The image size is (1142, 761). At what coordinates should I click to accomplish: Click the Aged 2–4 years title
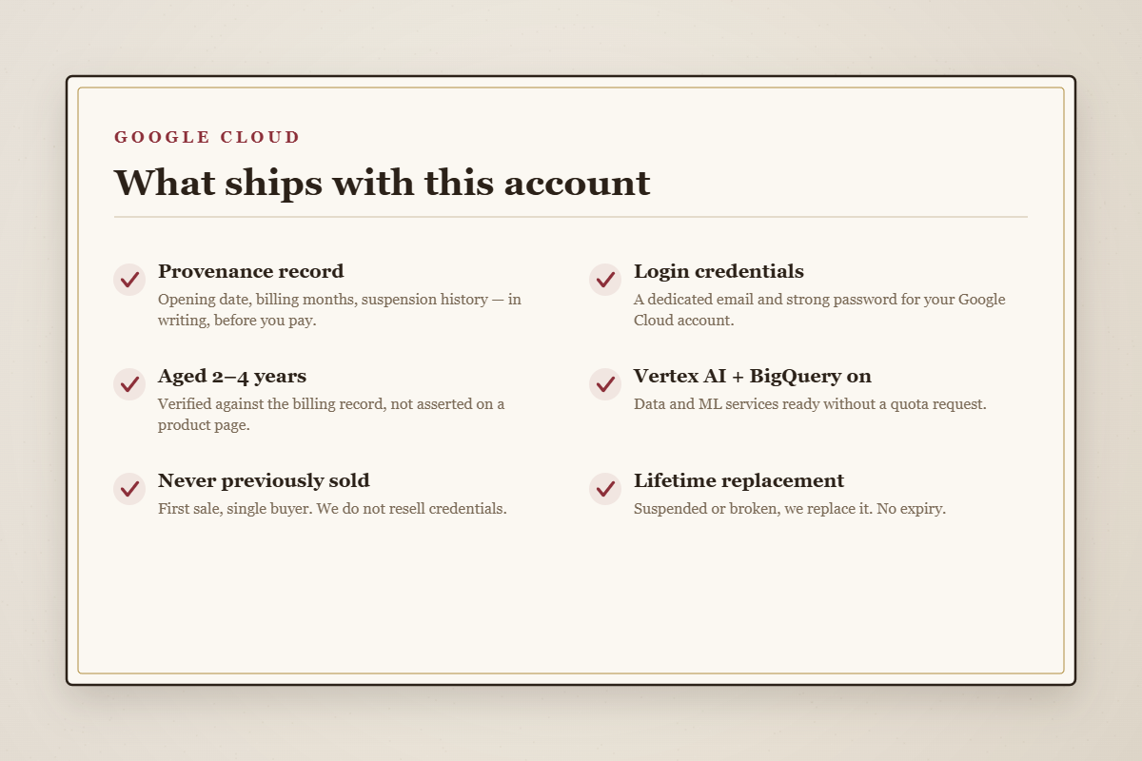232,376
